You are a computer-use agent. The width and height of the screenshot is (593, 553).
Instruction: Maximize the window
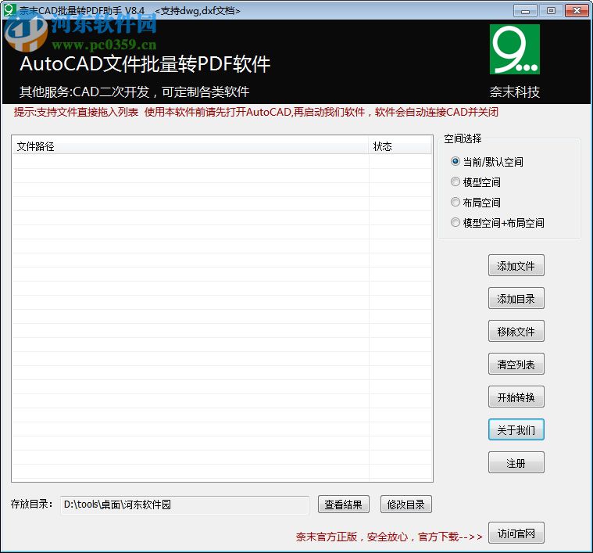click(x=551, y=11)
